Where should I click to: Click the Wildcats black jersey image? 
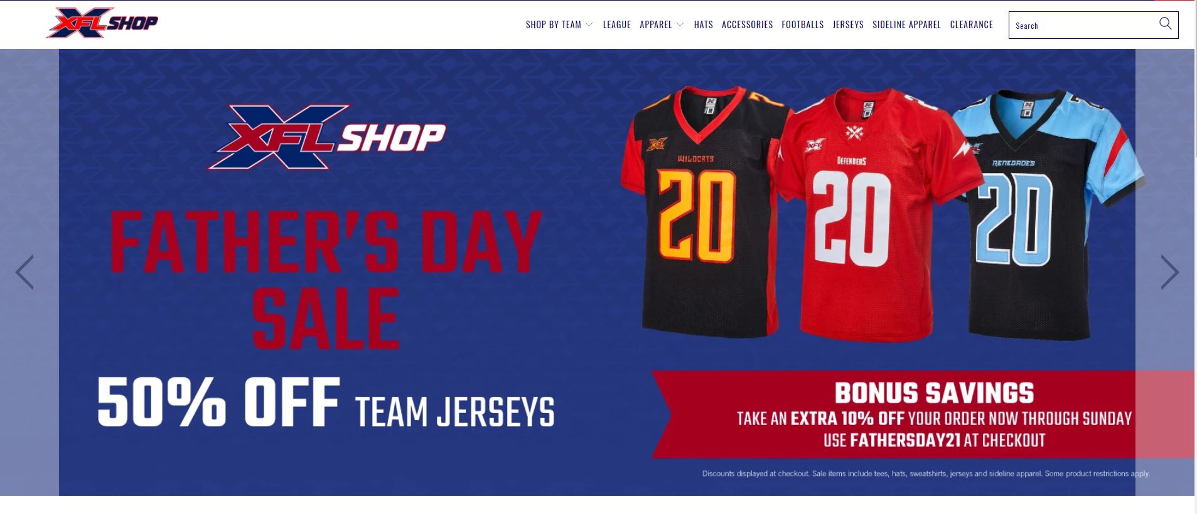coord(700,213)
